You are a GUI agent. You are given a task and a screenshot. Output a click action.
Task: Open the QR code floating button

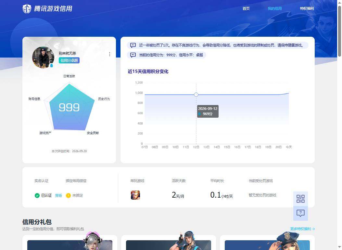(x=300, y=199)
